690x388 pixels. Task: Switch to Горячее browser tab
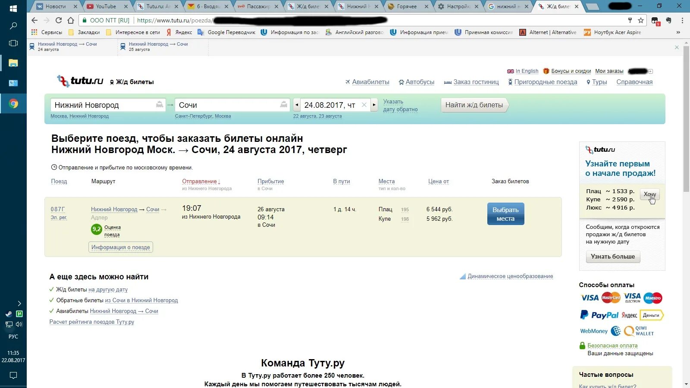pyautogui.click(x=407, y=6)
